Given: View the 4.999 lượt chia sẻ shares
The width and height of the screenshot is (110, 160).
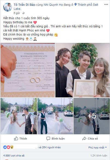Looking at the screenshot, I should (14, 156).
